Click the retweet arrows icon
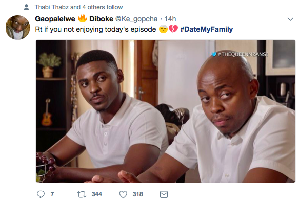 pos(82,194)
